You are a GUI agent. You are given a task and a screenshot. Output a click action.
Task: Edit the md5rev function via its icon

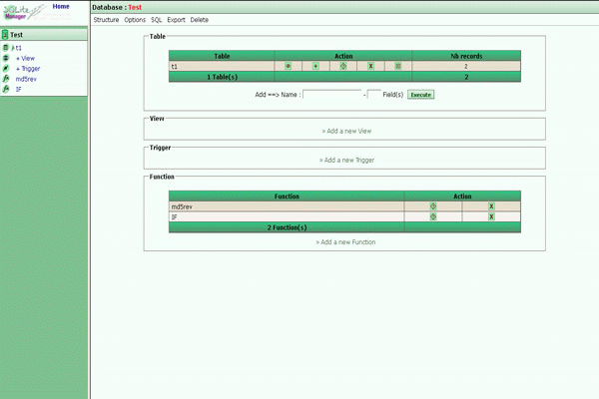pos(433,206)
